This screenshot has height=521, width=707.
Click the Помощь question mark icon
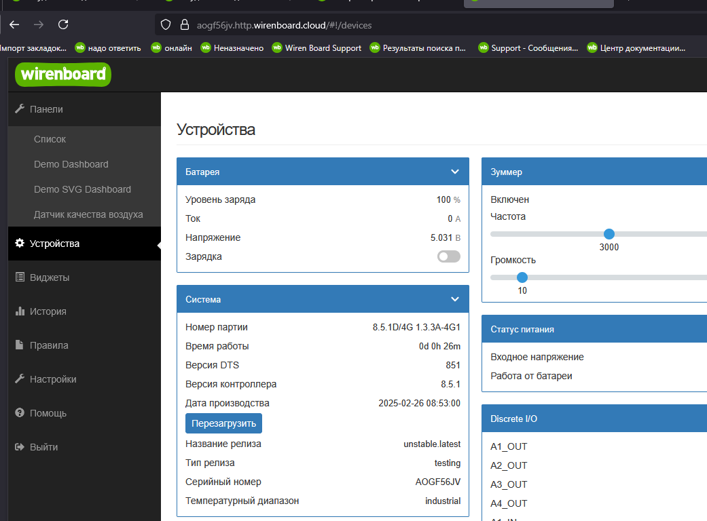(x=20, y=413)
